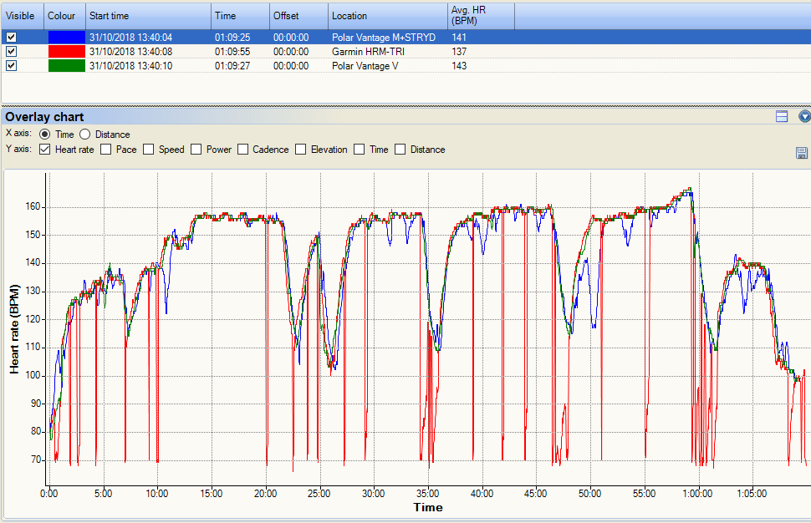811x523 pixels.
Task: Disable the Heart rate Y axis checkbox
Action: coord(45,150)
